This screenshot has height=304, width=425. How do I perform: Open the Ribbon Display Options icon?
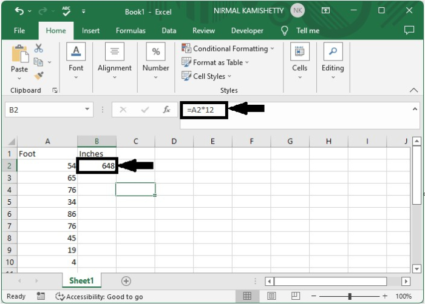coord(325,10)
